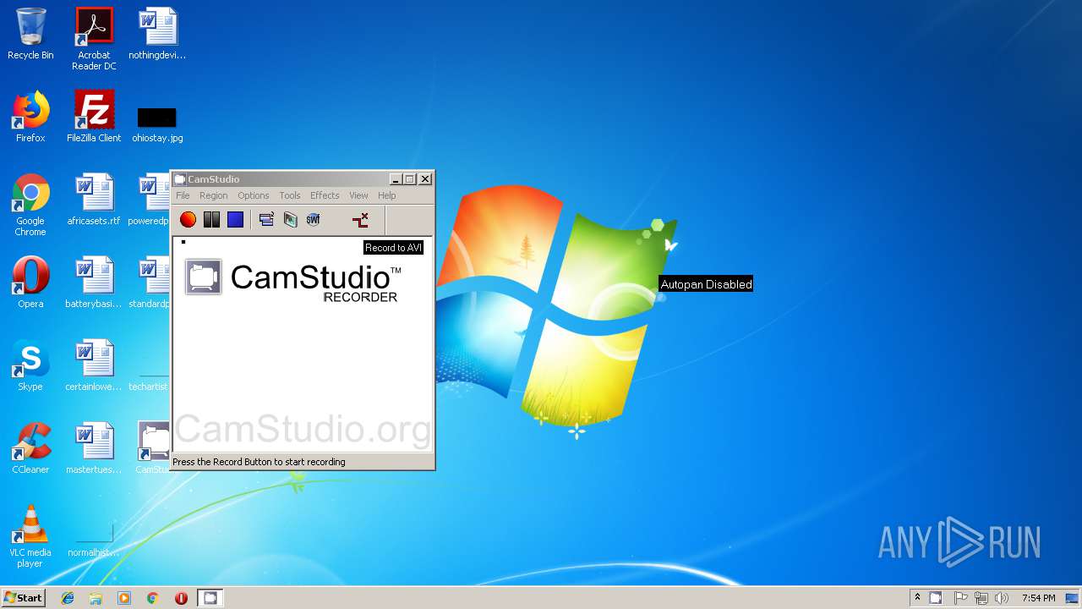The width and height of the screenshot is (1082, 609).
Task: Show hidden system tray icons
Action: point(917,597)
